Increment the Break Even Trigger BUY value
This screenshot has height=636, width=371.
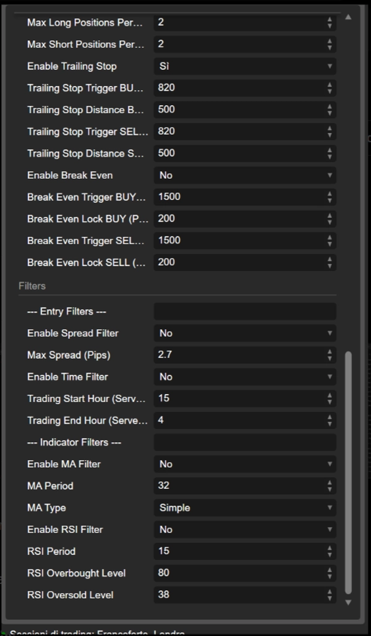(x=330, y=194)
